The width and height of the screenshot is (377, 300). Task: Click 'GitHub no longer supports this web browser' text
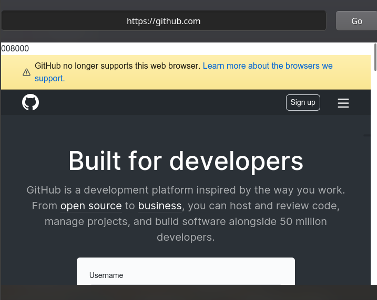(118, 66)
